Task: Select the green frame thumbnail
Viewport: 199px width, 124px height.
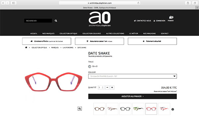Action: pos(138,109)
